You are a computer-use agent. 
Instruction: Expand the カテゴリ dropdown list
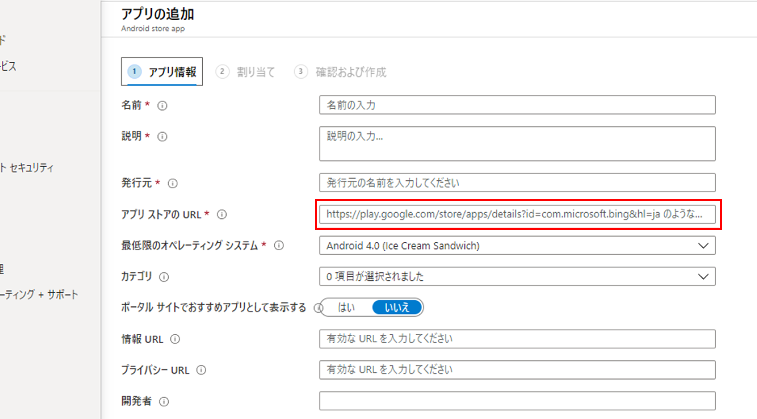point(517,277)
